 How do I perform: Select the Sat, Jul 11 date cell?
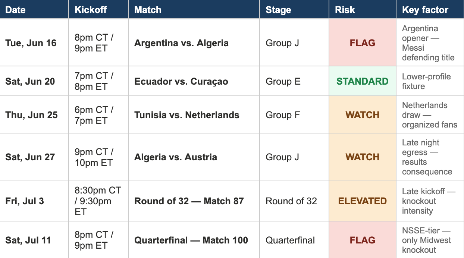point(34,240)
